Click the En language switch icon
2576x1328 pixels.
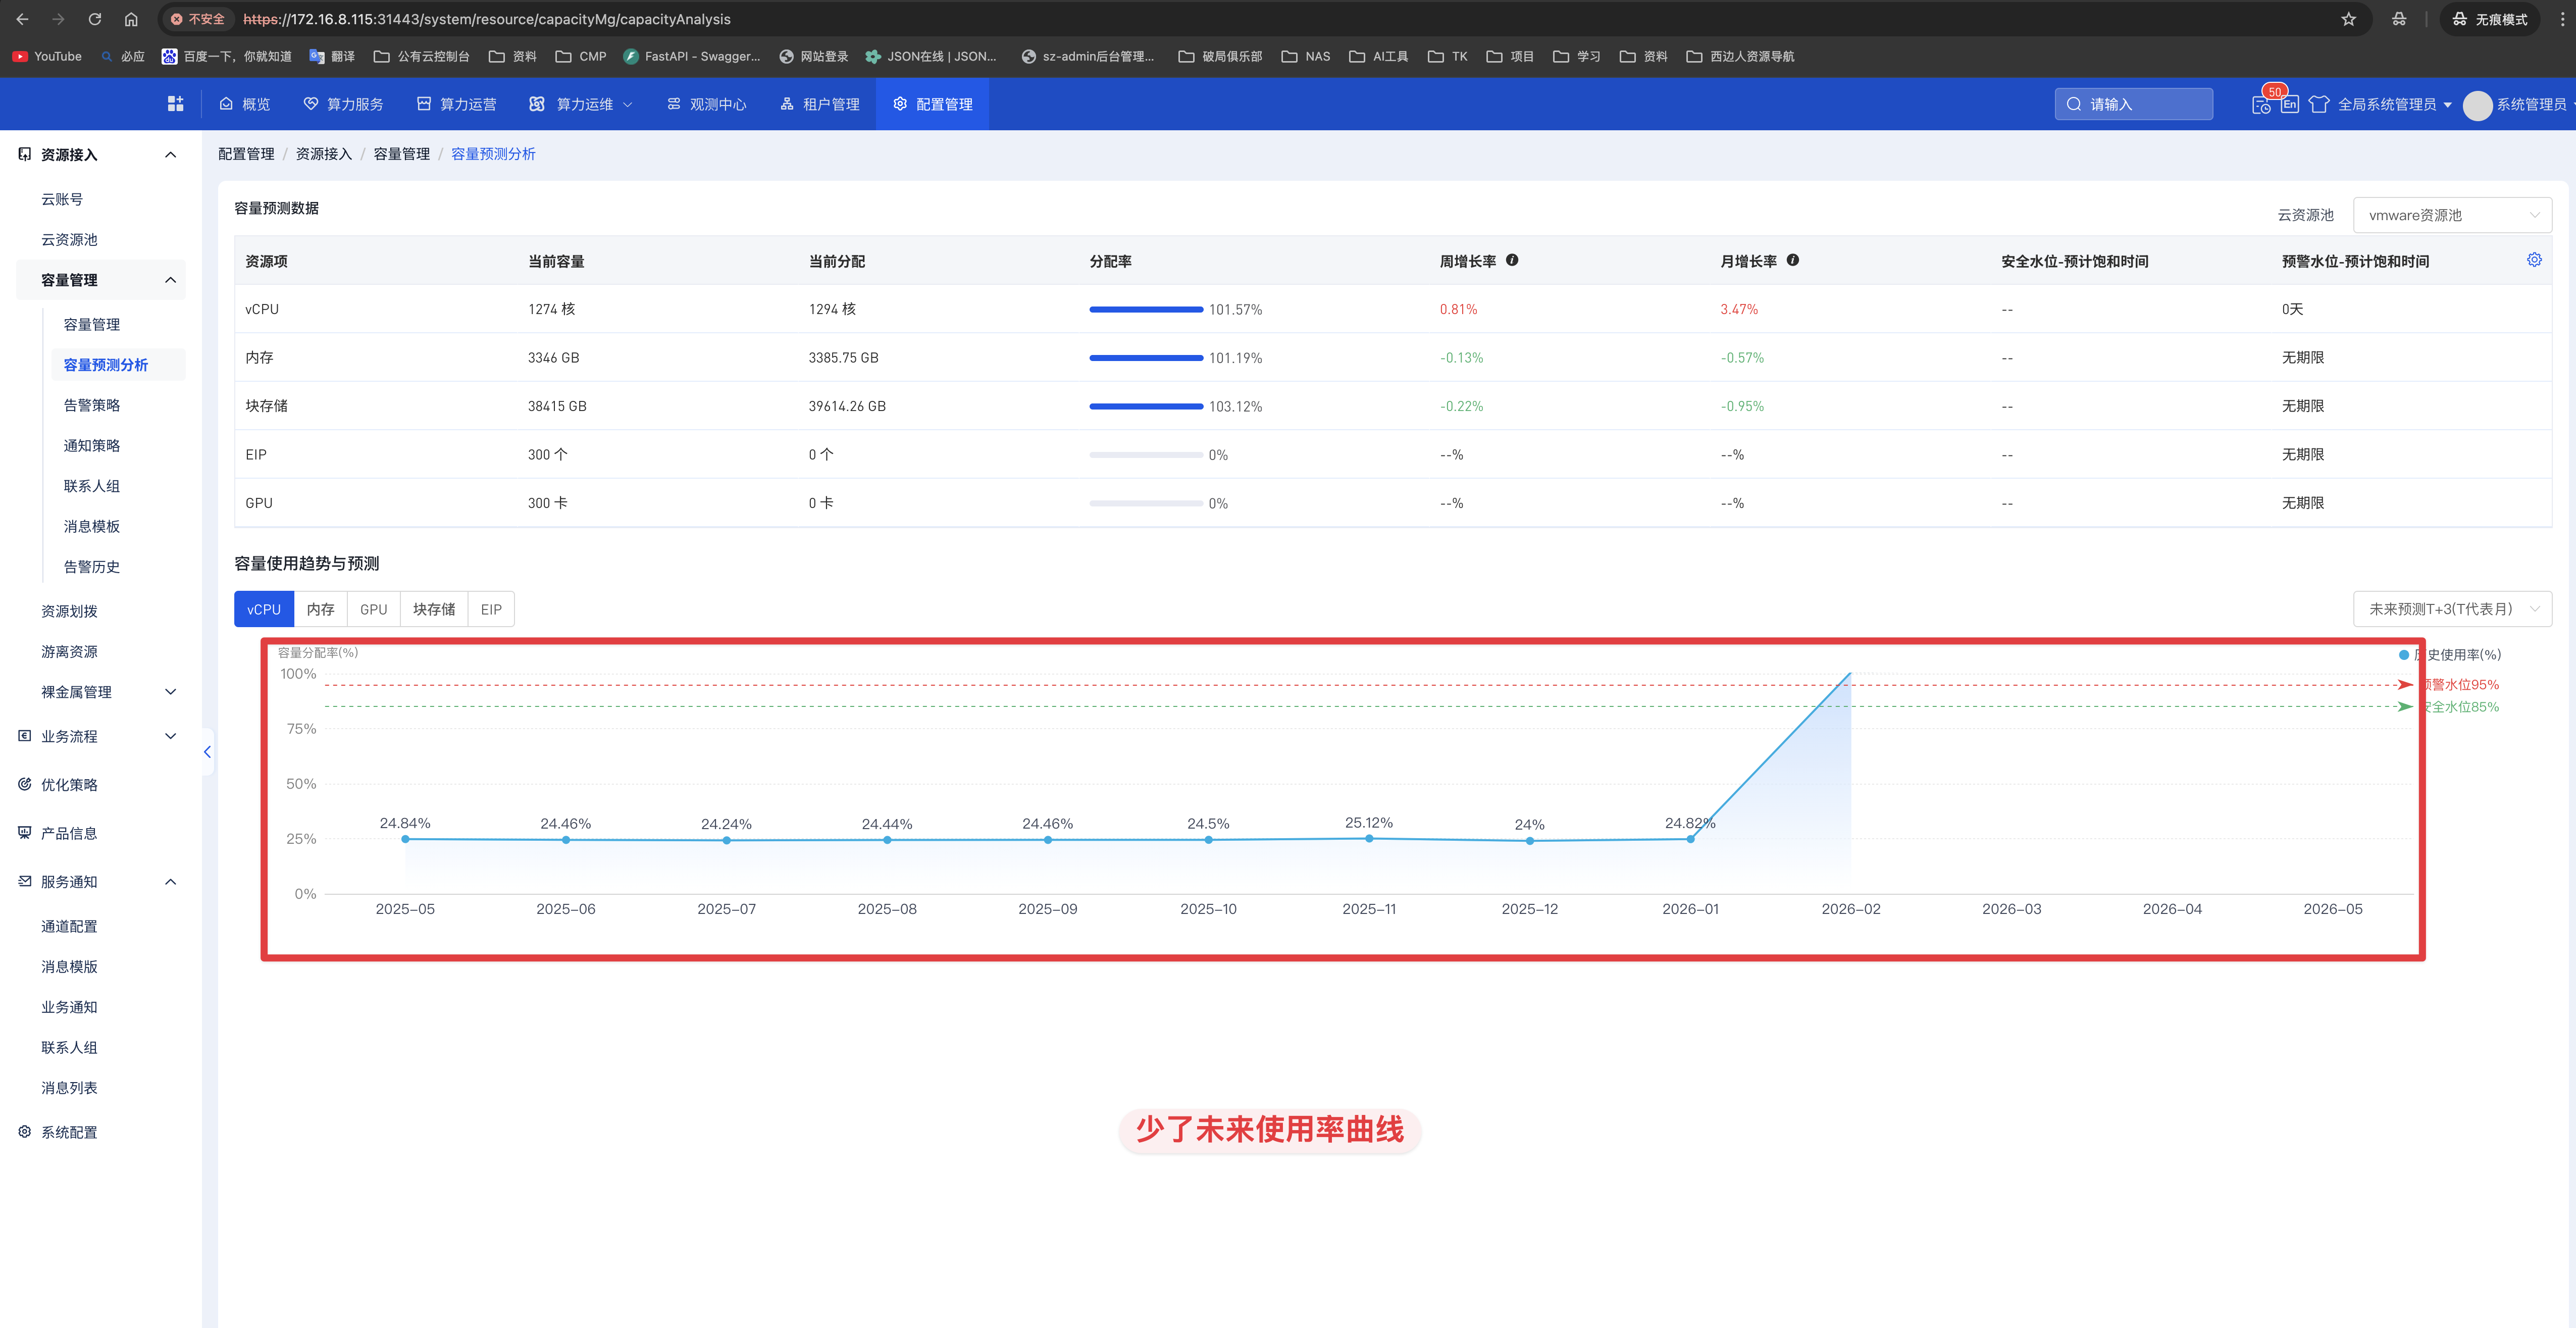coord(2290,104)
